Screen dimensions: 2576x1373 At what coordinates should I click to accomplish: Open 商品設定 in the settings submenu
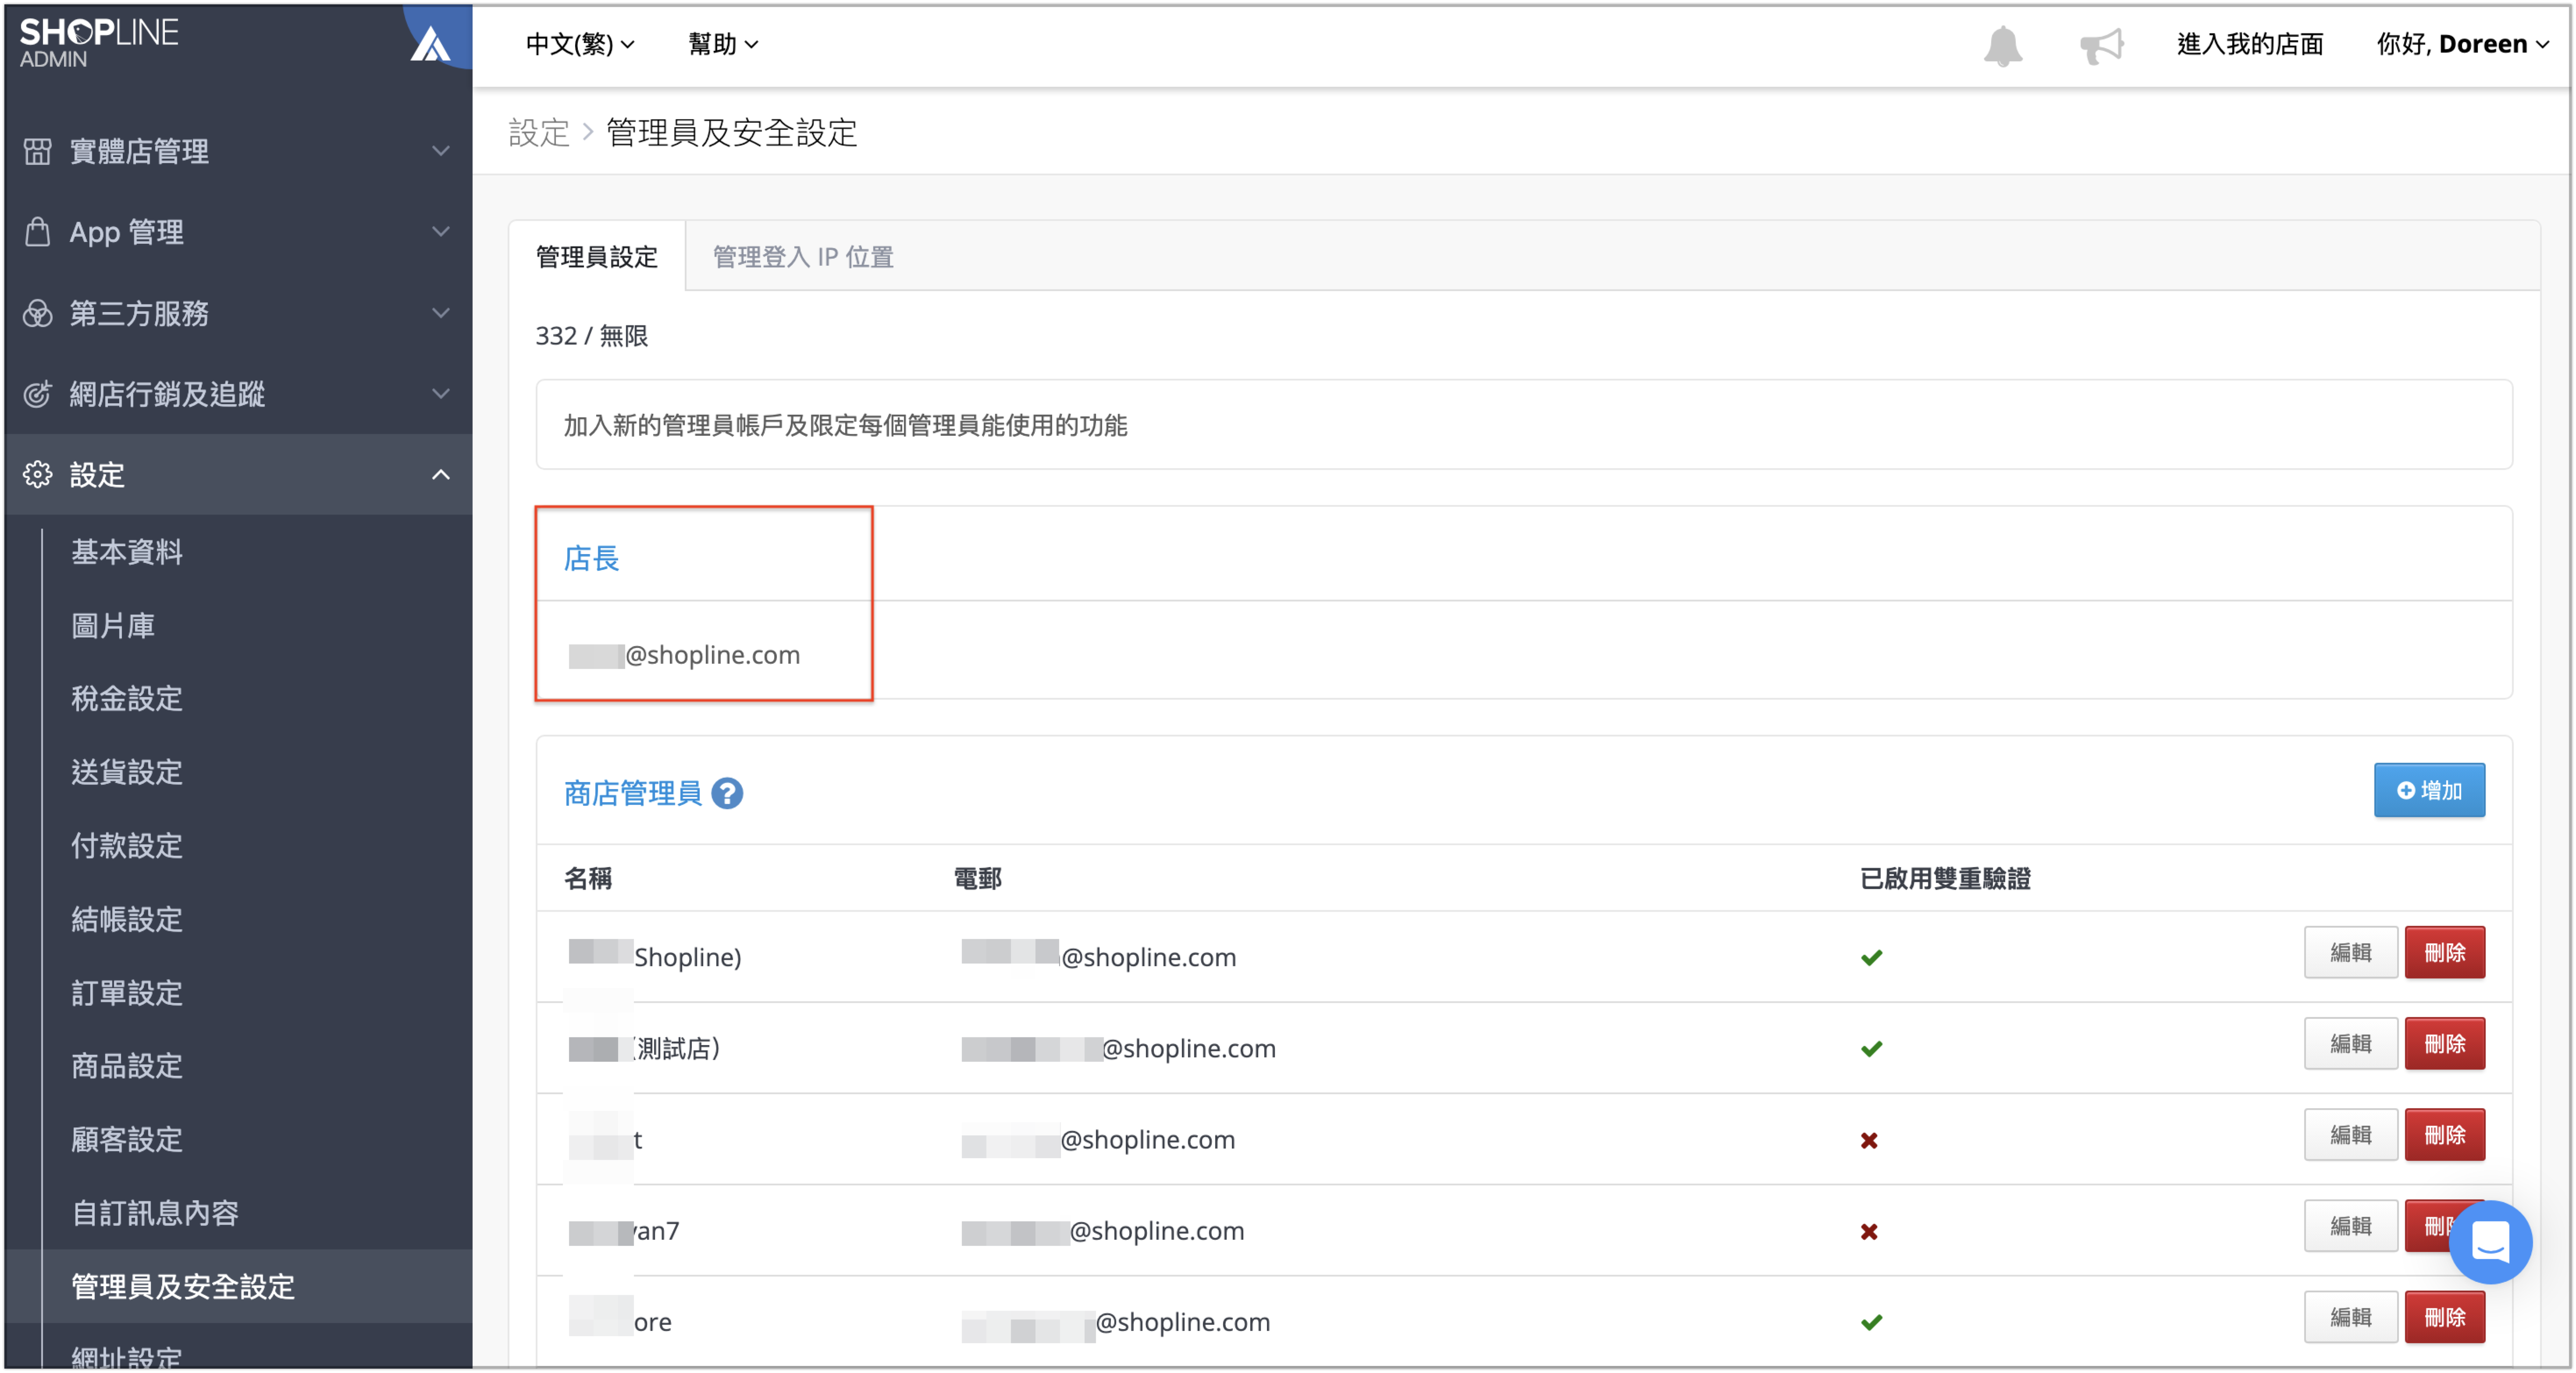127,1066
